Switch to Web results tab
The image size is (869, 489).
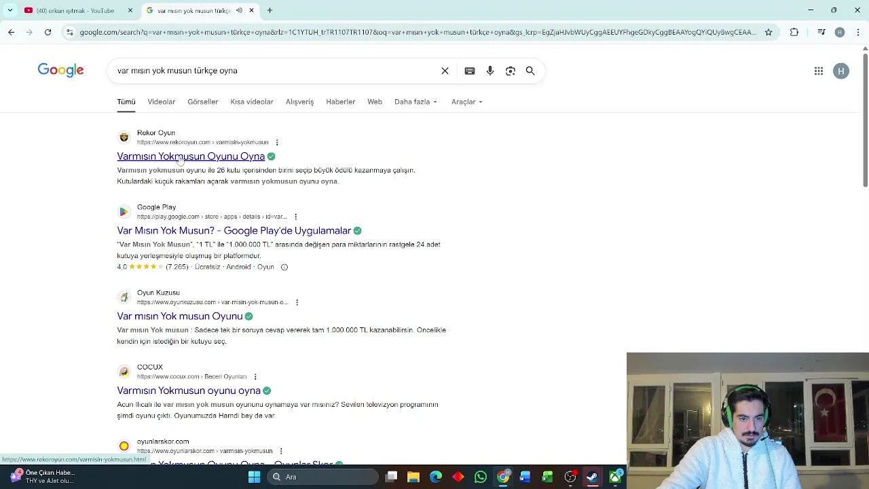375,102
